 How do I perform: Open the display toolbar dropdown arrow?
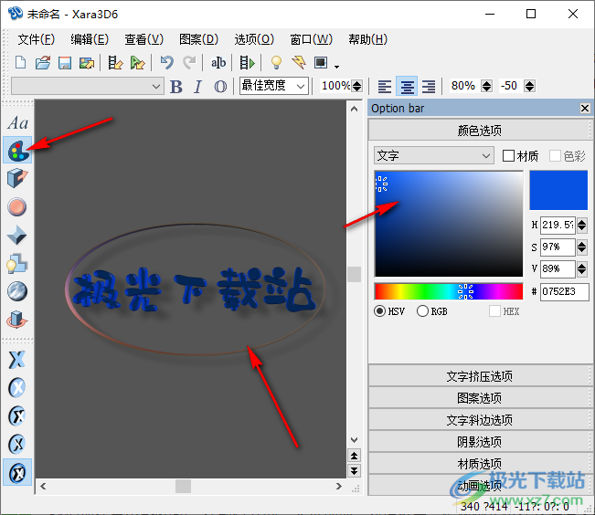[336, 67]
